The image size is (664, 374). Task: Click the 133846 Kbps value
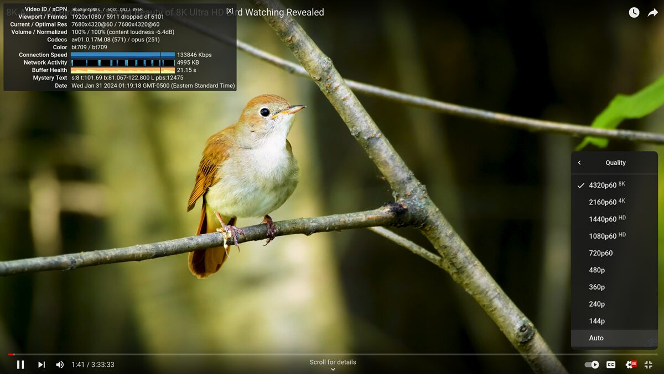click(194, 55)
